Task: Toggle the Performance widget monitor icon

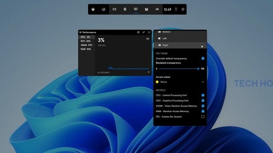Action: coord(136,9)
